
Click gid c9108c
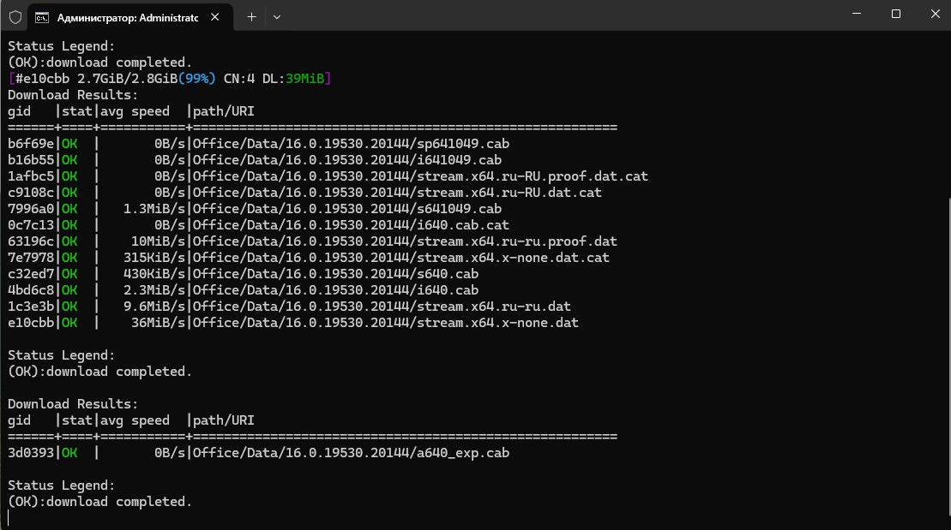[31, 193]
